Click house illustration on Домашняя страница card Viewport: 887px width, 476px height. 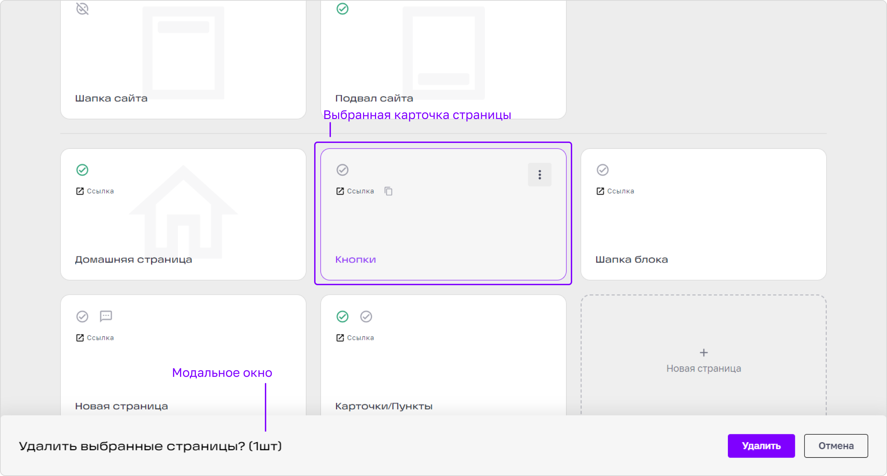click(x=183, y=212)
